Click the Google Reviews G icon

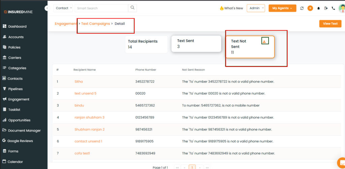(x=4, y=141)
